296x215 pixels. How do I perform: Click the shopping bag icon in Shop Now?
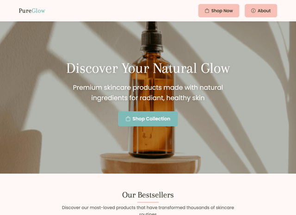pyautogui.click(x=207, y=11)
